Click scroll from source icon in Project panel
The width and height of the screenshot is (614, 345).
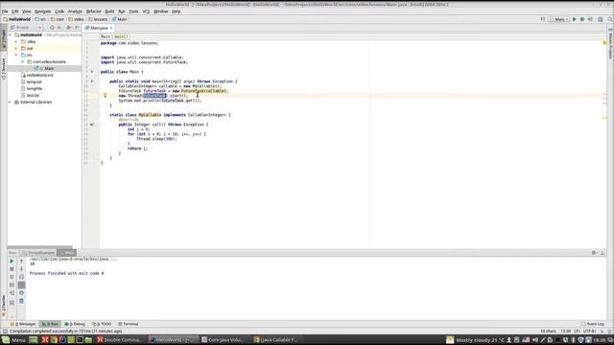[52, 28]
